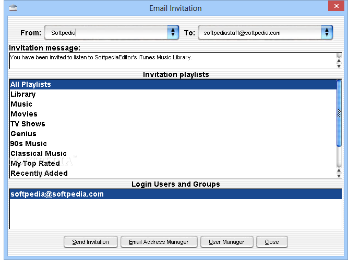Screen dimensions: 348x260
Task: Select the Classical Music playlist row
Action: [173, 153]
